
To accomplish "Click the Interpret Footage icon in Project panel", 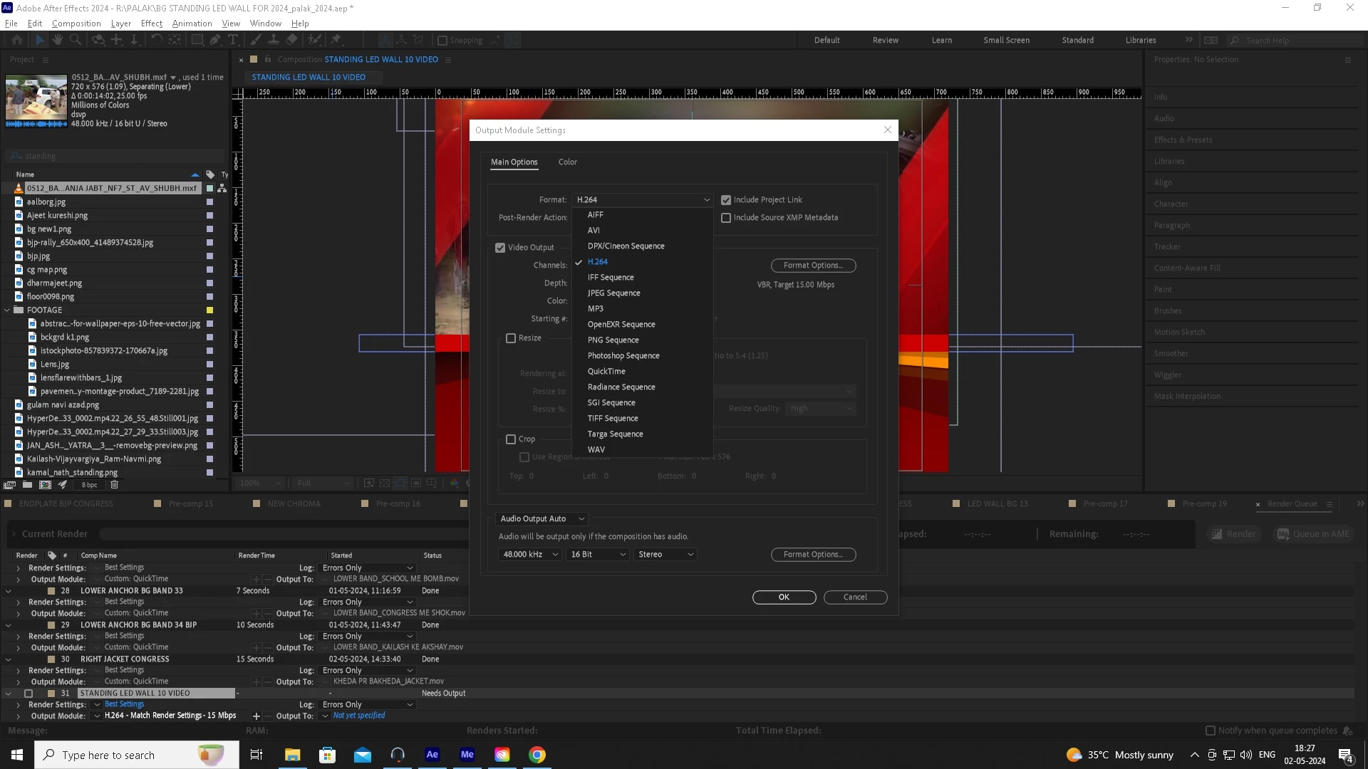I will (x=10, y=485).
